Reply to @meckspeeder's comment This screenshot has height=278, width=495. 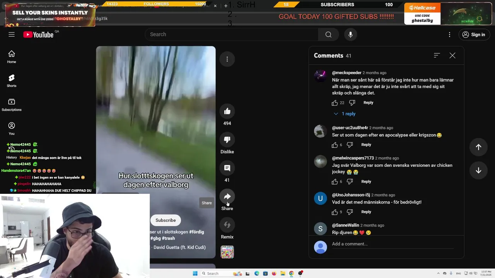(x=368, y=103)
